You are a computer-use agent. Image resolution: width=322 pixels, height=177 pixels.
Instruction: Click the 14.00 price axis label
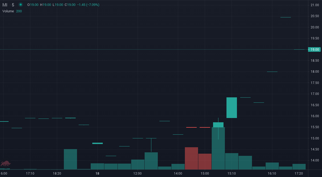(x=314, y=160)
